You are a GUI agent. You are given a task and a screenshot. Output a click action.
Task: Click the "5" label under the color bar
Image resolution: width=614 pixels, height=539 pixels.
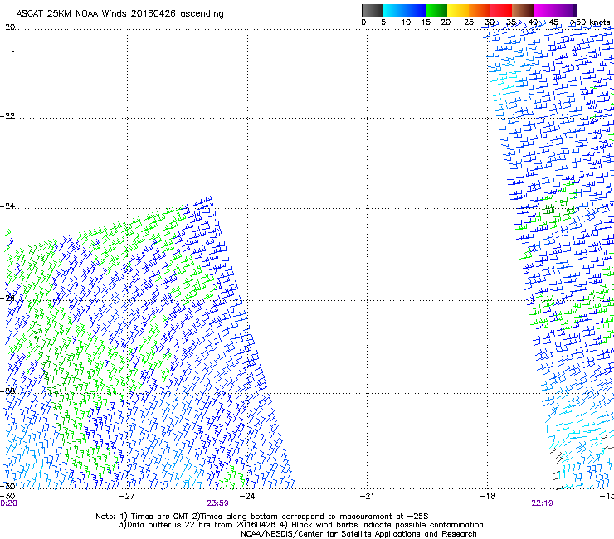click(x=383, y=22)
